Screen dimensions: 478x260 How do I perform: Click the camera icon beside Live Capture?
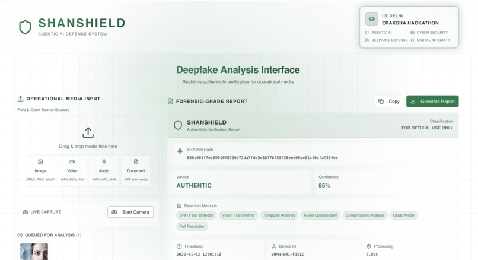point(26,212)
